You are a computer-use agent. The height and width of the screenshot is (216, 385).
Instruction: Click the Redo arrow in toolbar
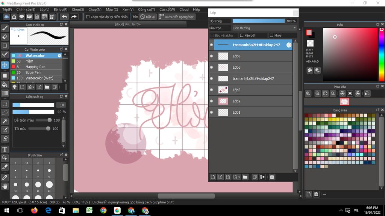point(74,16)
